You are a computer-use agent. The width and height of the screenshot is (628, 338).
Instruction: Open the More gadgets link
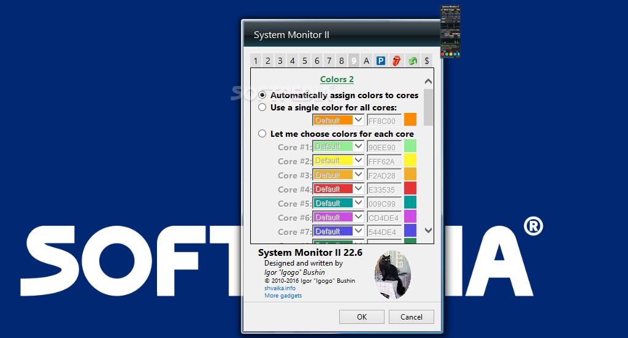pyautogui.click(x=283, y=296)
